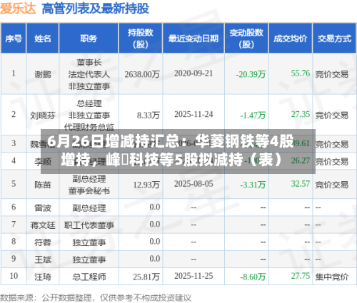
Task: Click 独立董事 in 王斌's row
Action: (89, 260)
